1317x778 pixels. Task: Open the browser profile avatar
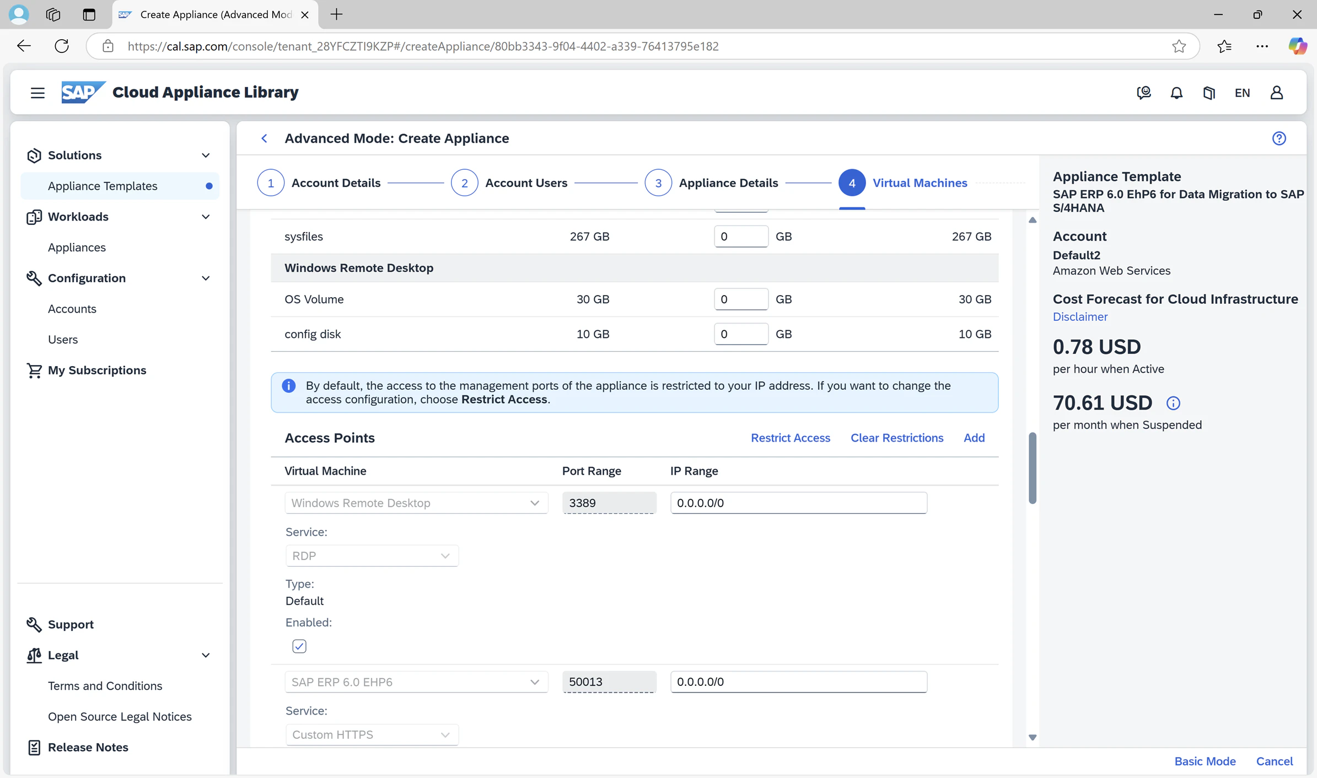(x=19, y=14)
